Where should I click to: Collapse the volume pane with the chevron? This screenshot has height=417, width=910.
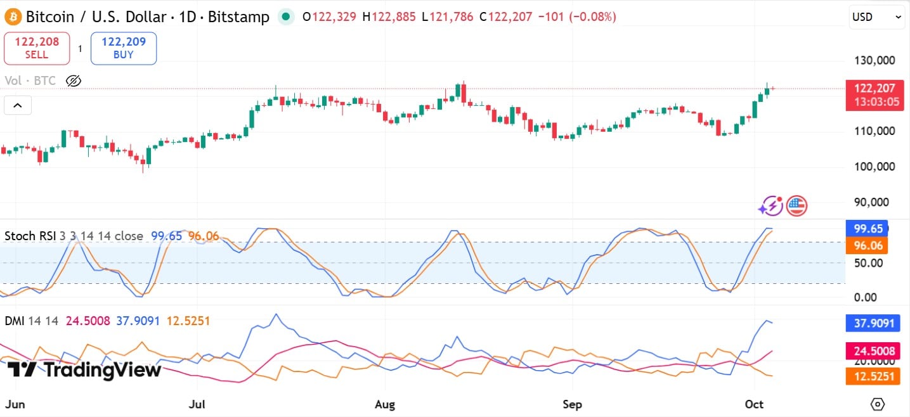pos(17,105)
